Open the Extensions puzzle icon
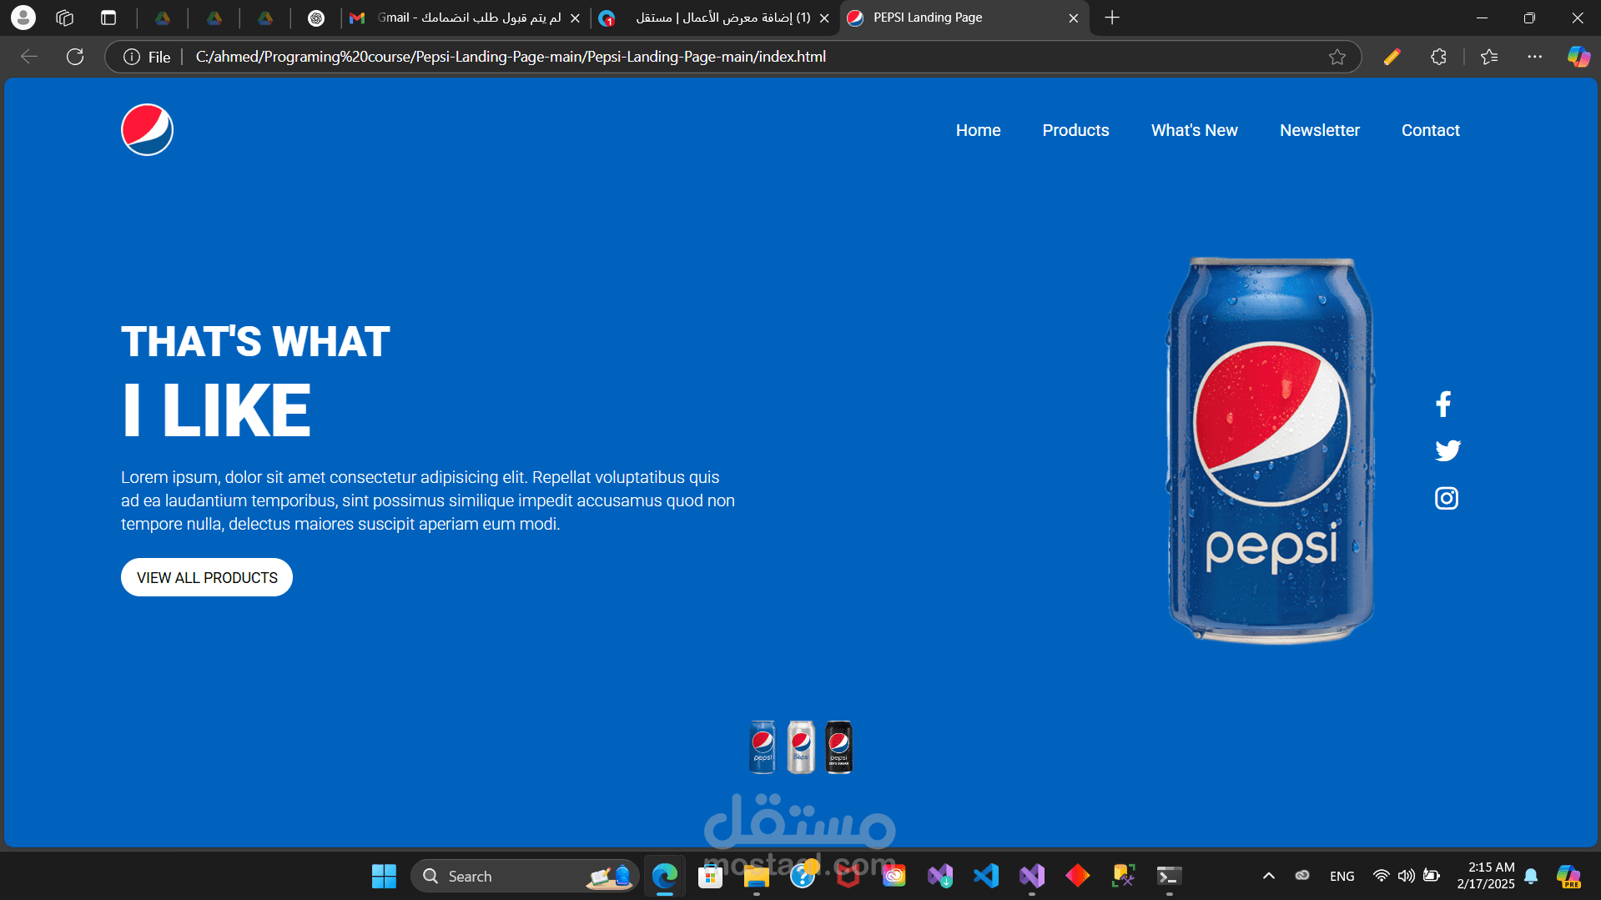This screenshot has height=900, width=1601. pyautogui.click(x=1438, y=57)
